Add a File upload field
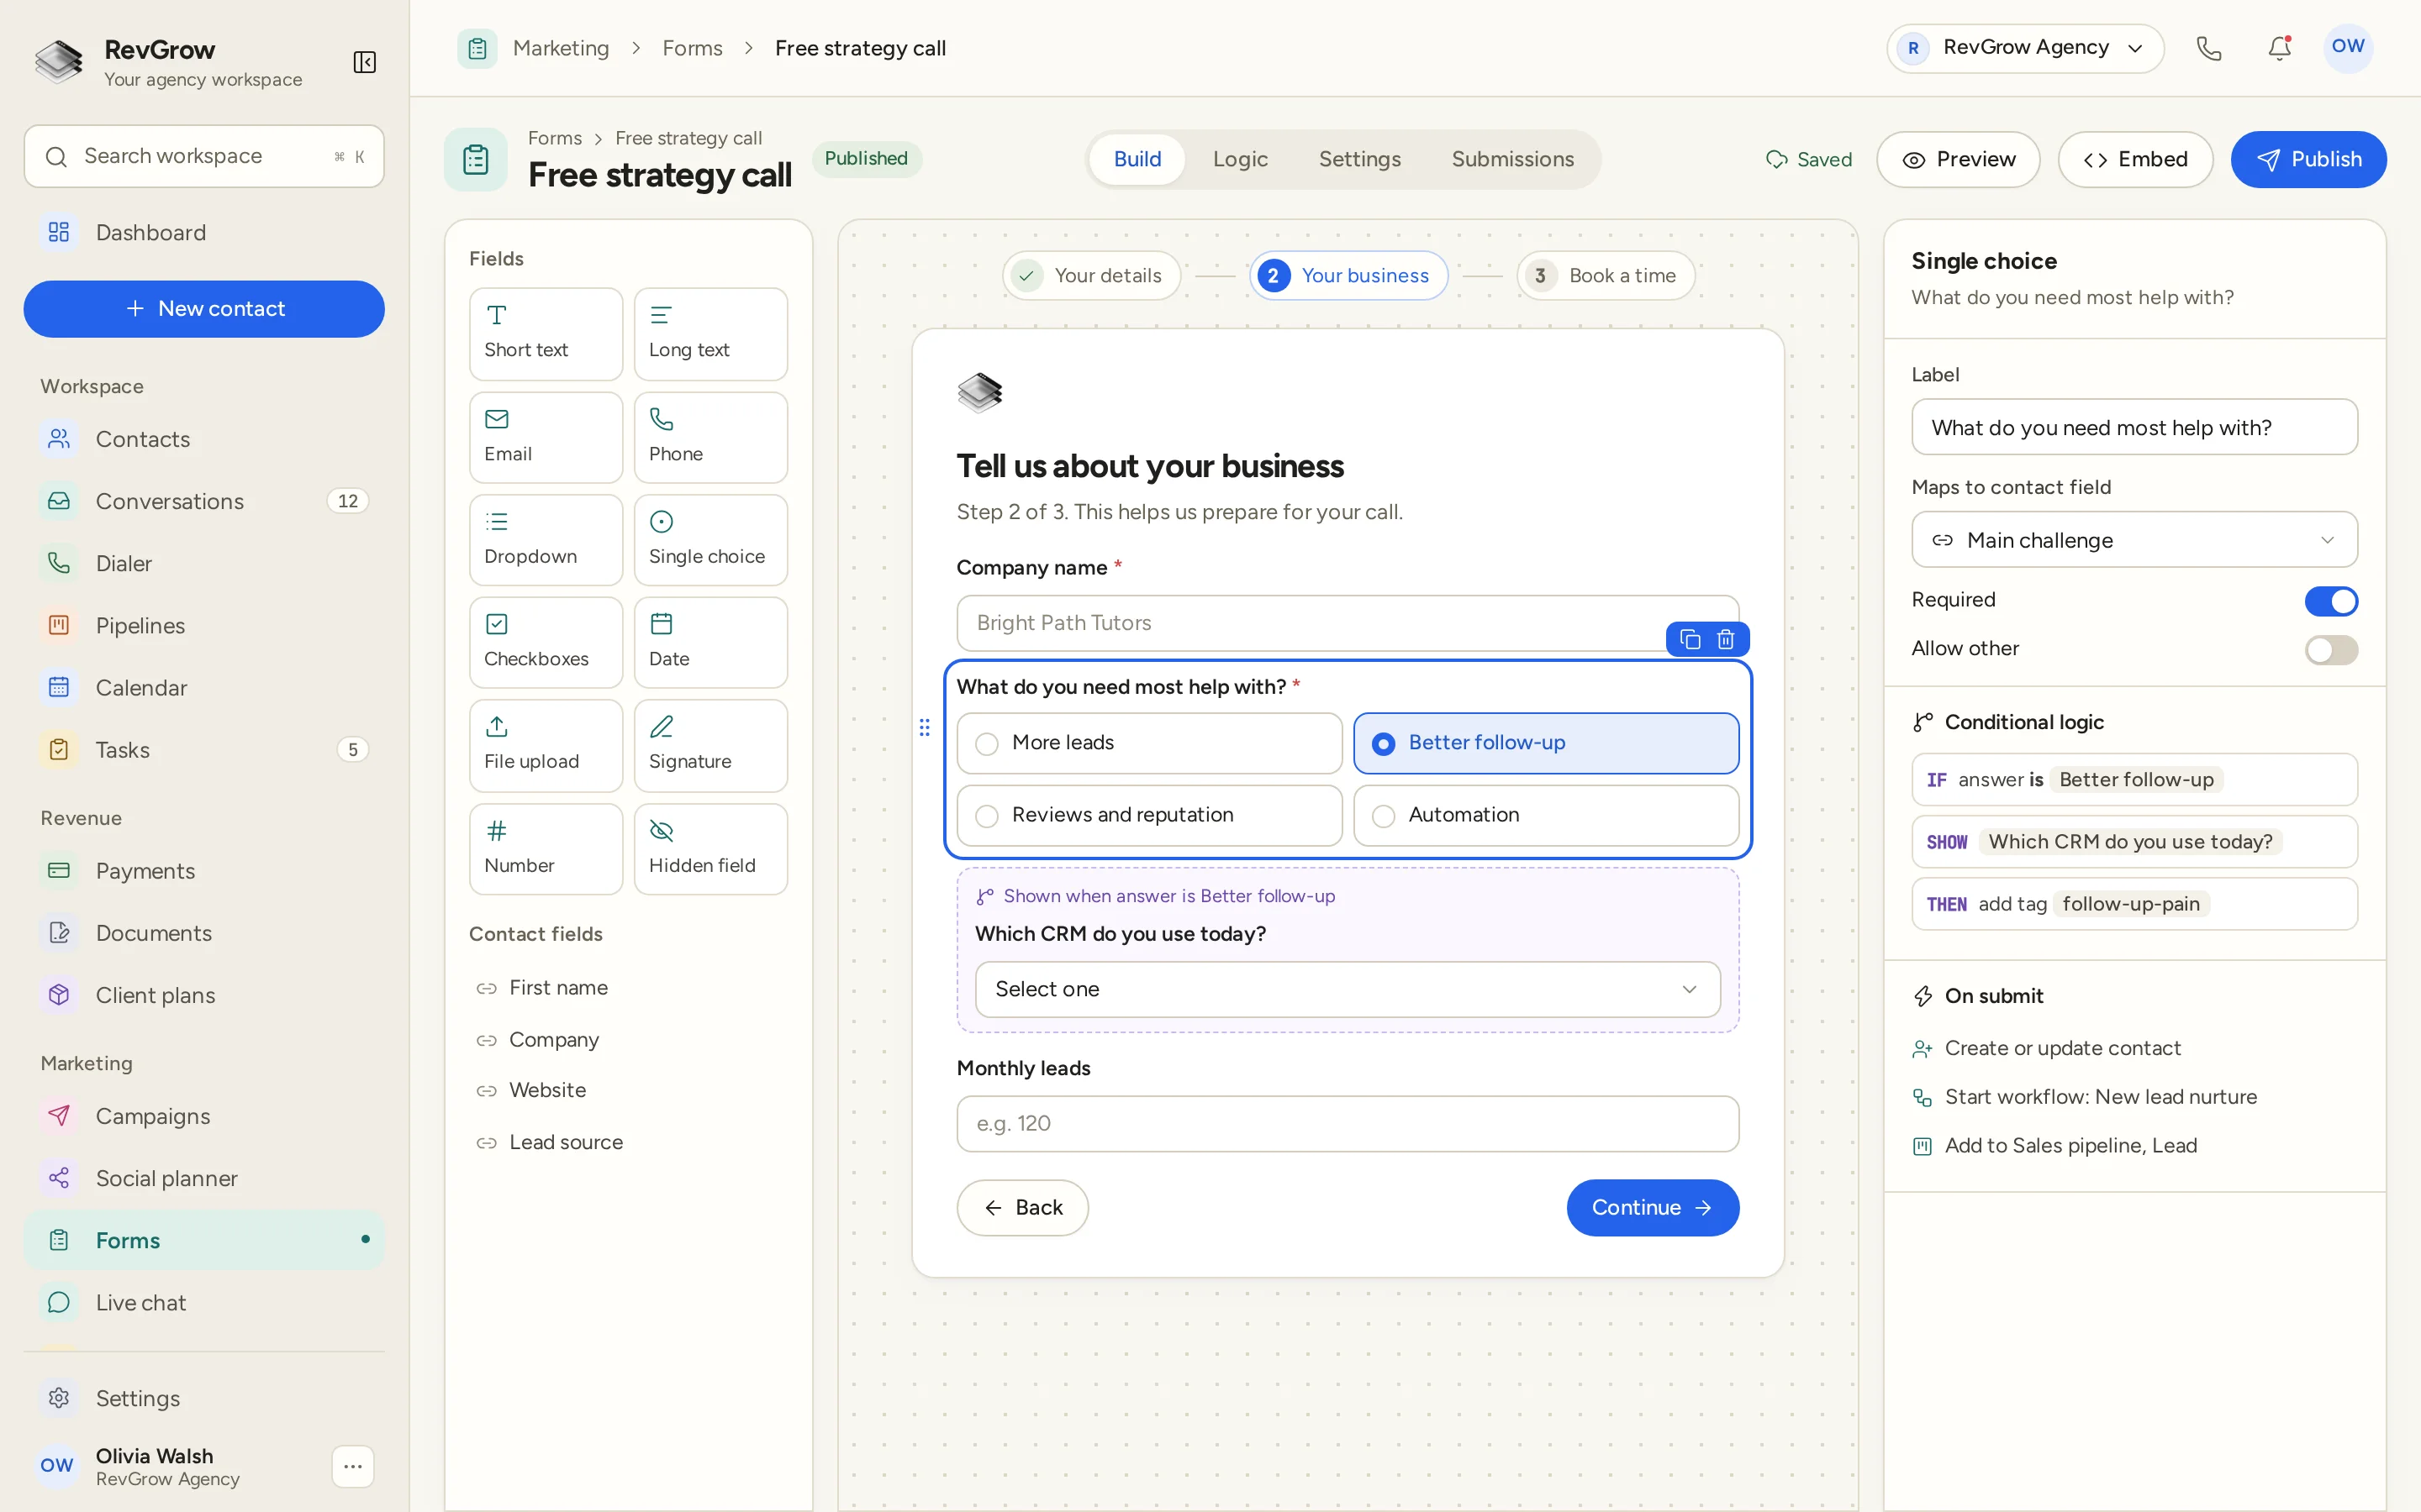Image resolution: width=2421 pixels, height=1512 pixels. 546,745
